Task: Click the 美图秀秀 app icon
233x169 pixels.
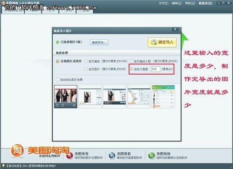Action: (x=69, y=155)
